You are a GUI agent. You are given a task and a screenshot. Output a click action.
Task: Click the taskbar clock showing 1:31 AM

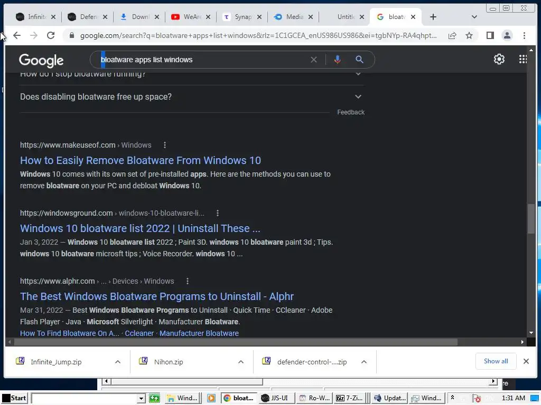click(x=514, y=399)
